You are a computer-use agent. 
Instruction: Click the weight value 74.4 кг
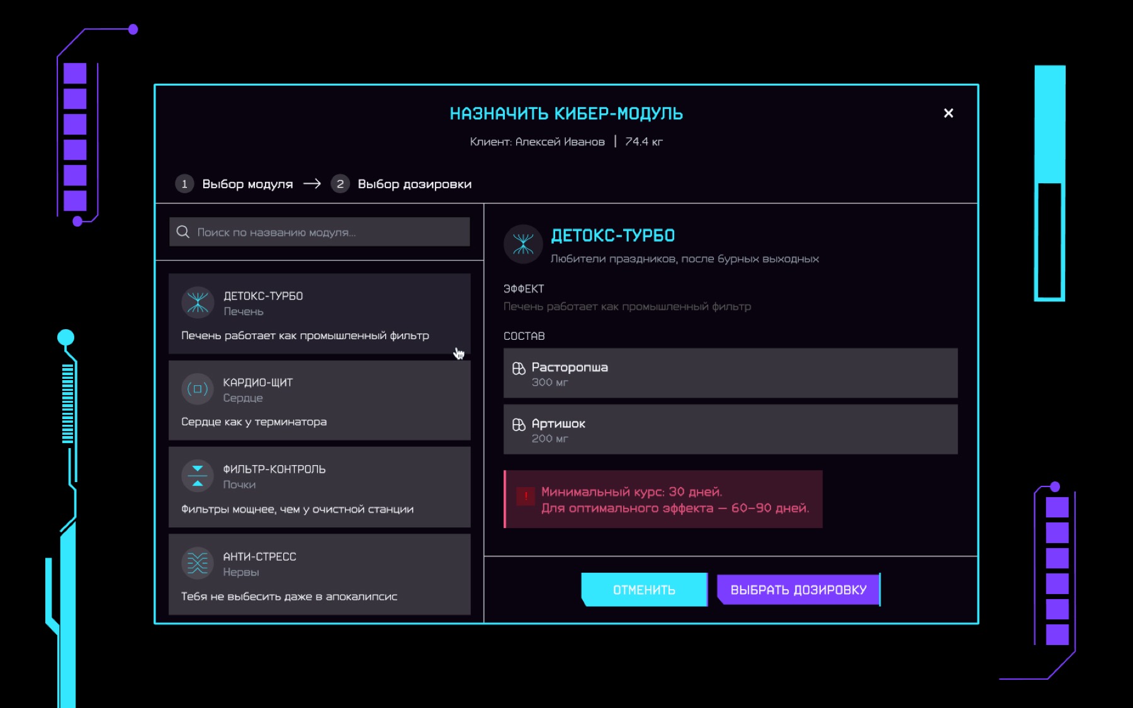tap(644, 142)
